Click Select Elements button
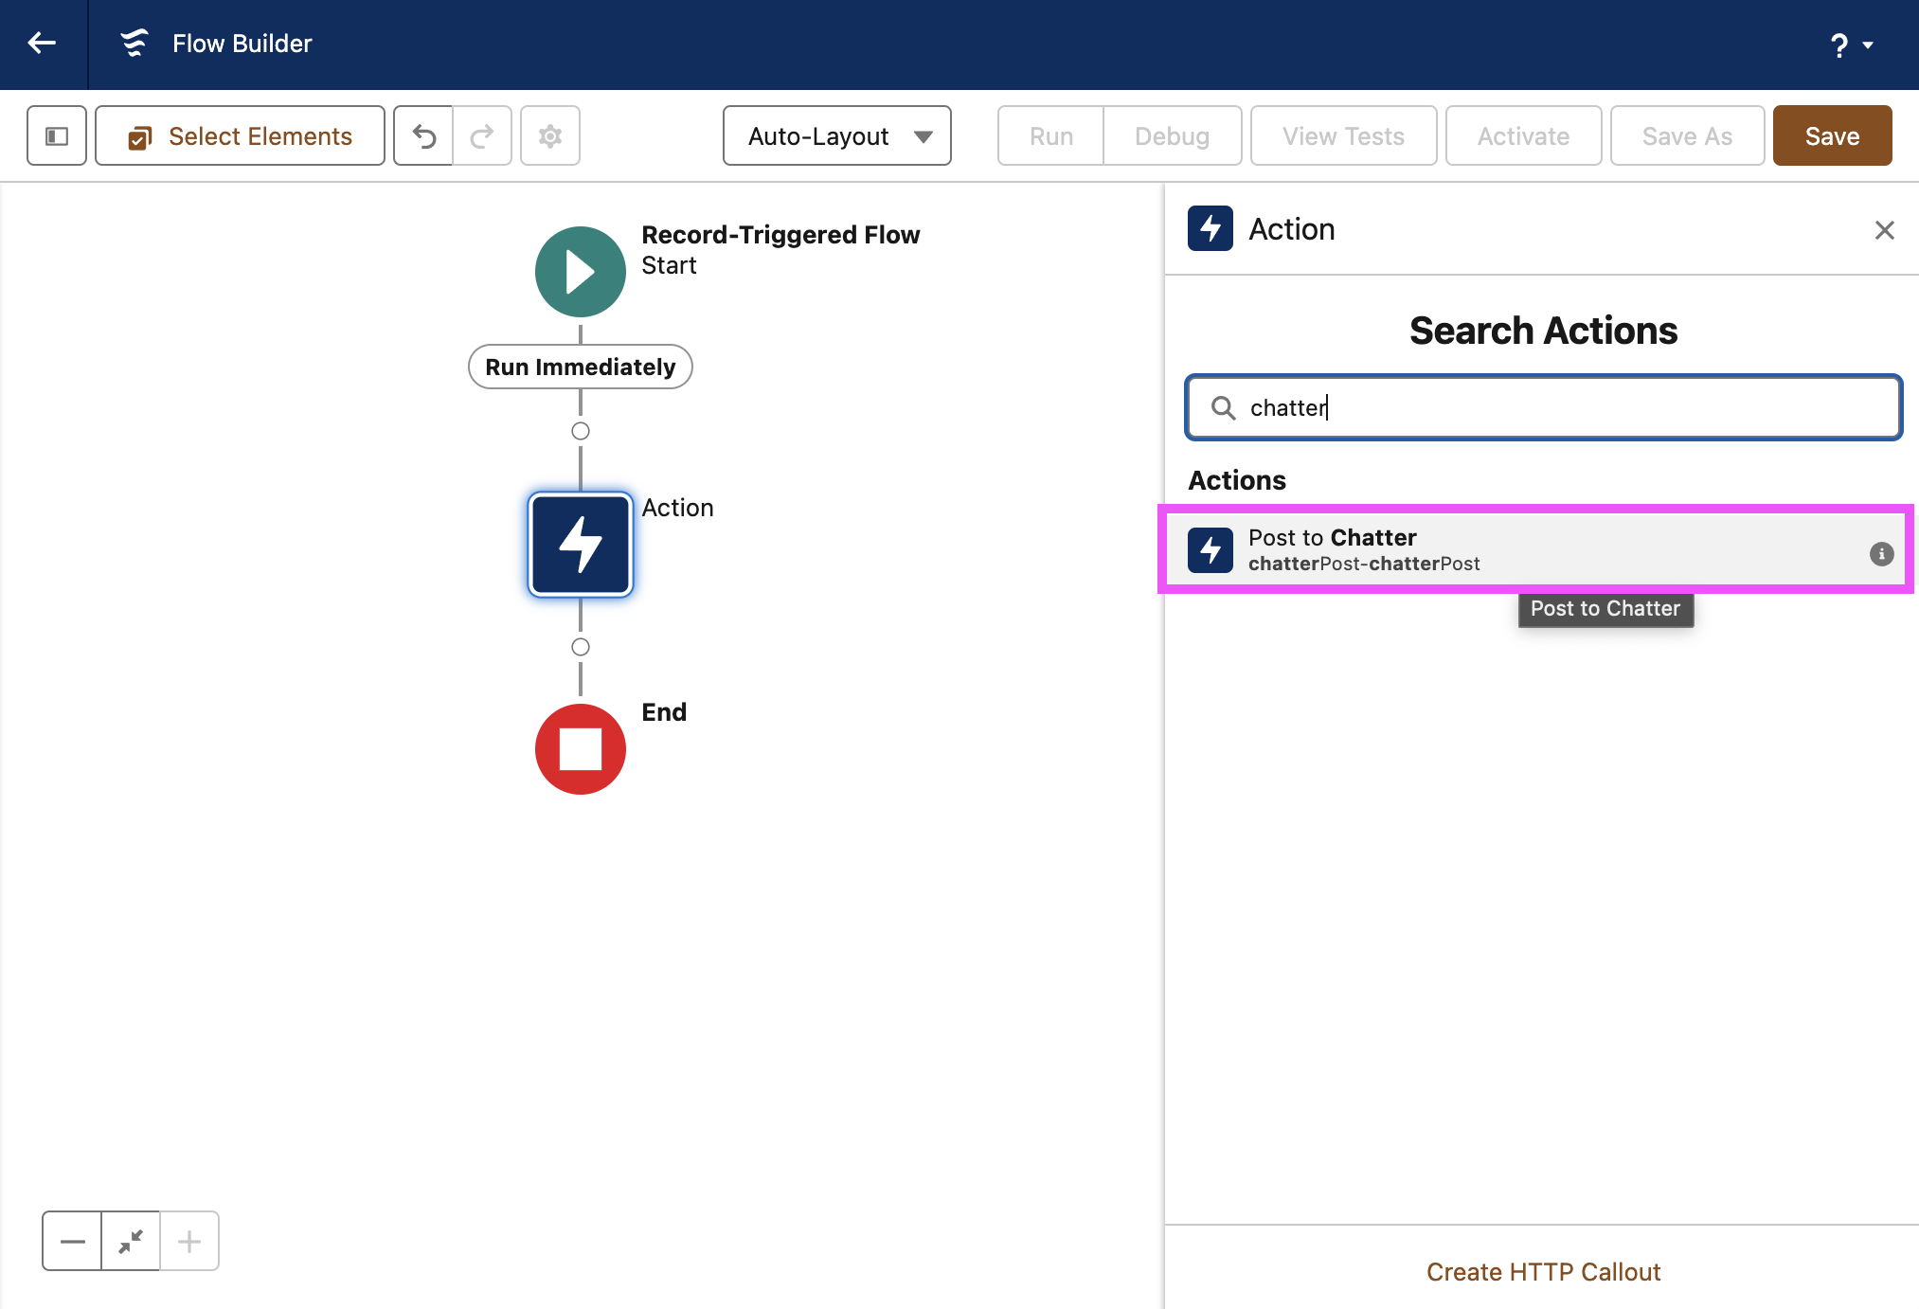Screen dimensions: 1919x1309 241,136
